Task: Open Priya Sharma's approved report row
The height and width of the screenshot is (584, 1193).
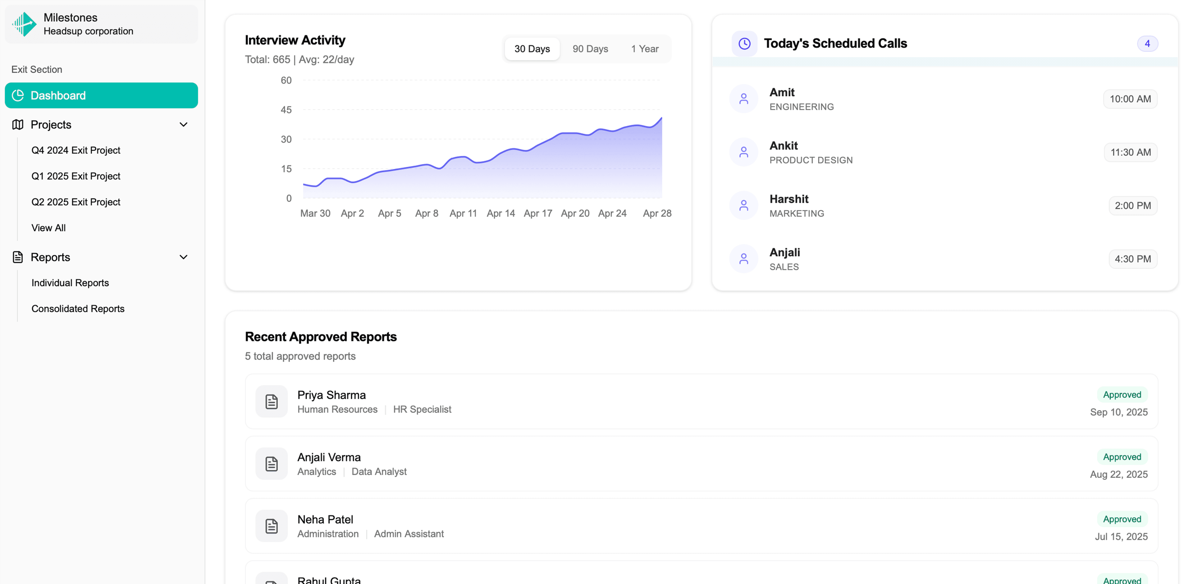Action: pos(701,402)
